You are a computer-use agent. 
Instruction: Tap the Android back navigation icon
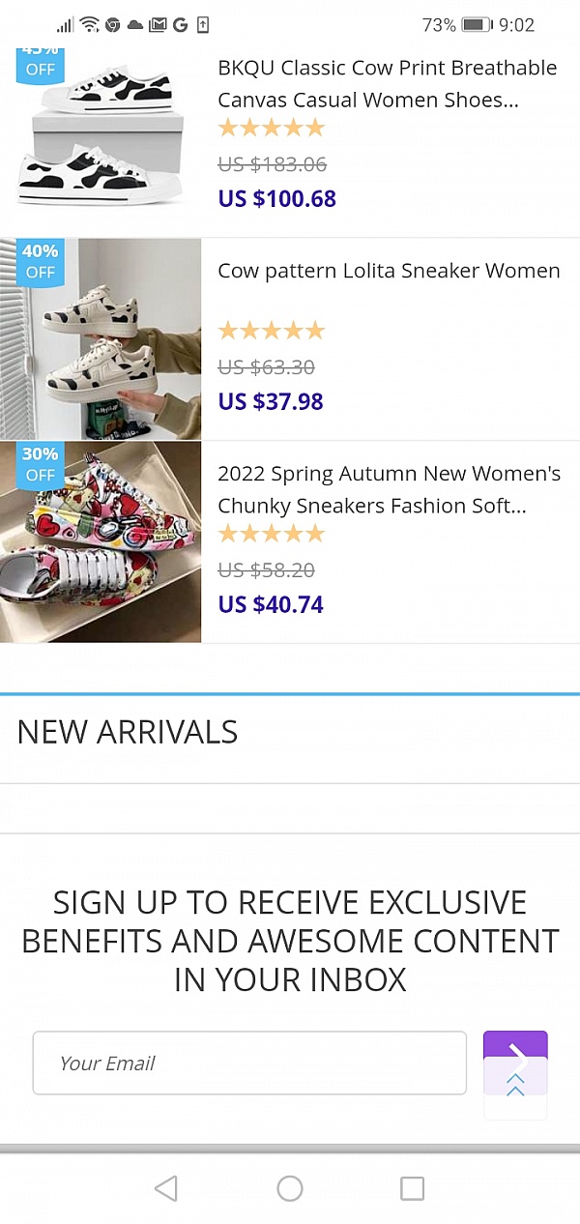point(166,1188)
